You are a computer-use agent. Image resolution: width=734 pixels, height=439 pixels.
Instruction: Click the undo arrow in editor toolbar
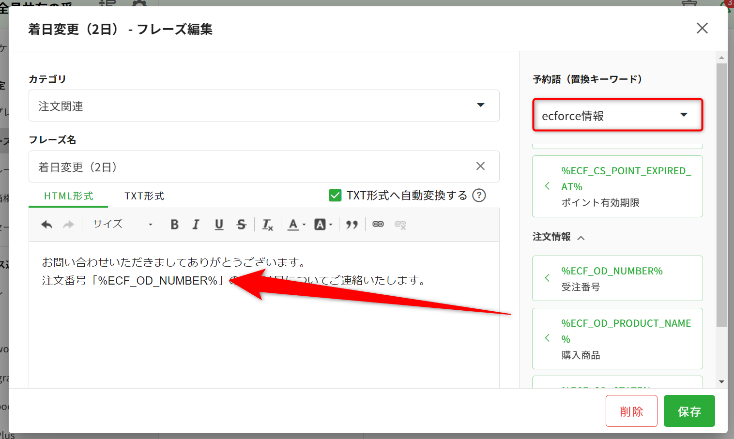47,225
